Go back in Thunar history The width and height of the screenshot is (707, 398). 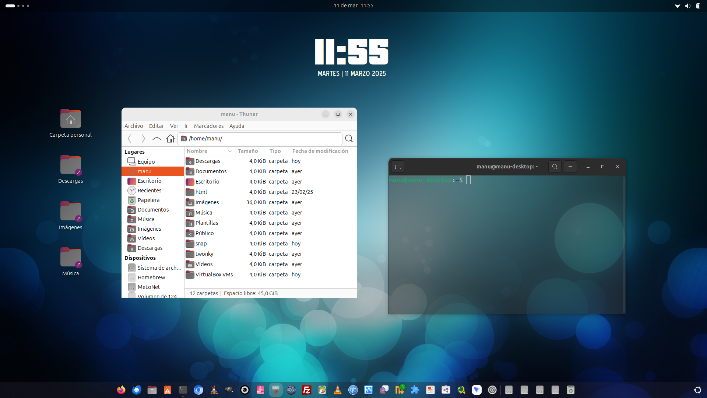point(130,139)
